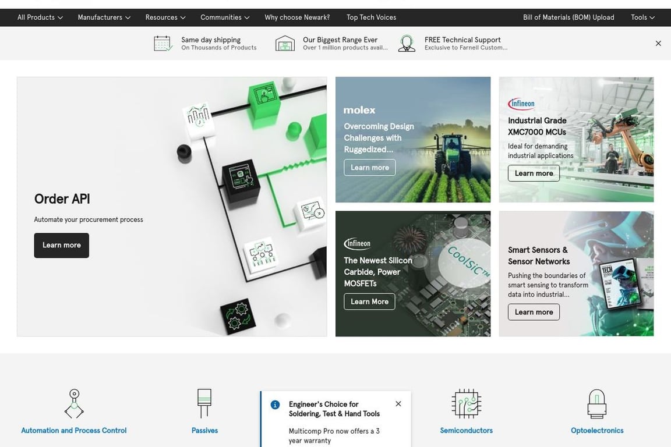
Task: Open Bill of Materials (BOM) Upload
Action: [568, 17]
